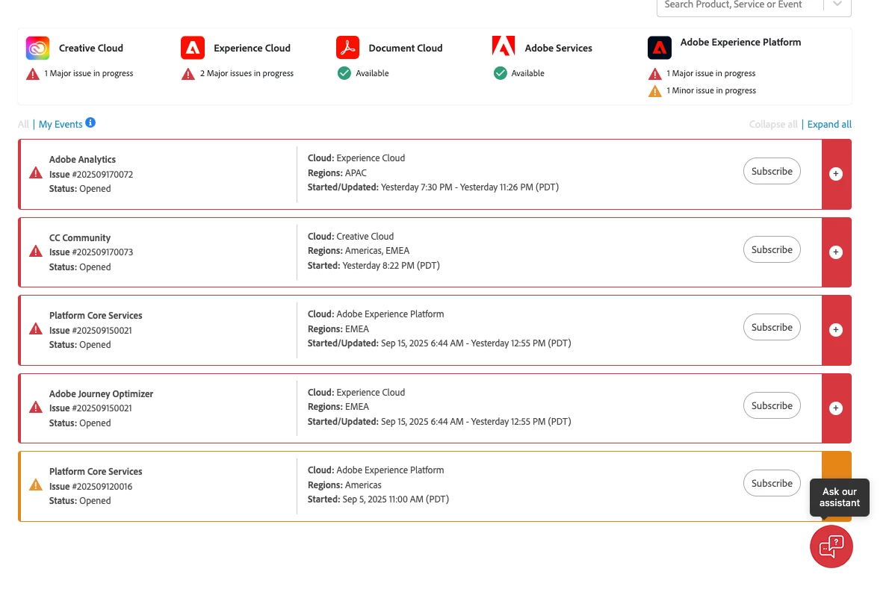Click the Adobe Analytics red warning icon
This screenshot has width=895, height=592.
pyautogui.click(x=36, y=173)
